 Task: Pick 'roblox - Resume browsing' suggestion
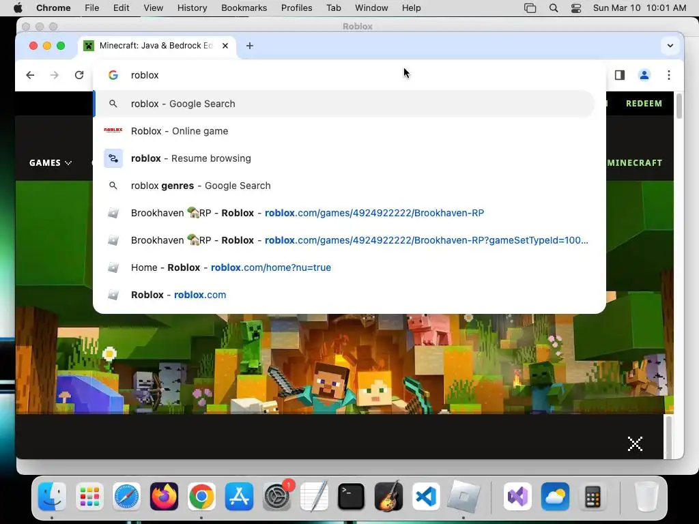(344, 158)
